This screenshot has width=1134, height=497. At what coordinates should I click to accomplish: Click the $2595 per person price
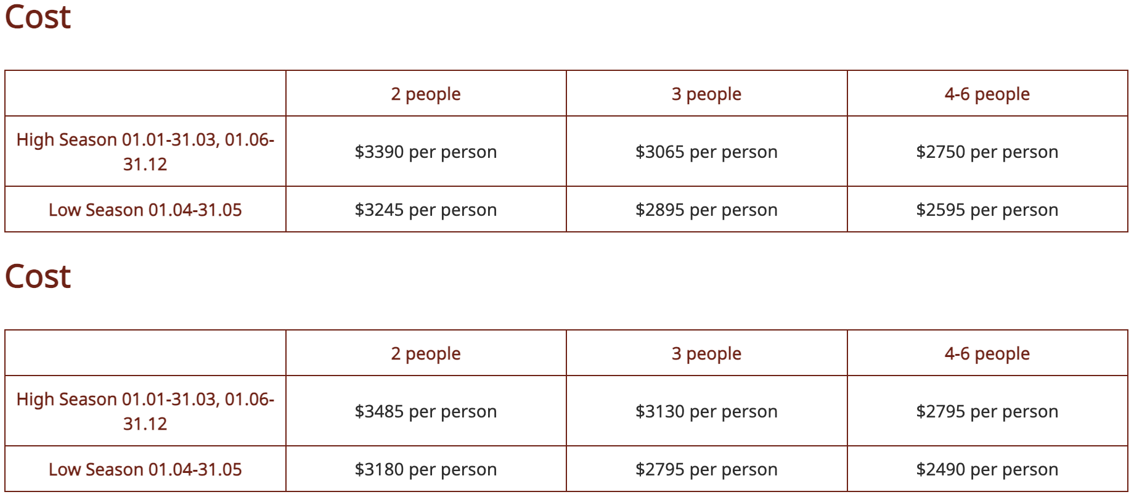987,210
